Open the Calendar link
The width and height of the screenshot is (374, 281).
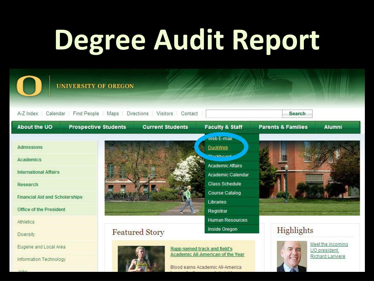pyautogui.click(x=56, y=113)
